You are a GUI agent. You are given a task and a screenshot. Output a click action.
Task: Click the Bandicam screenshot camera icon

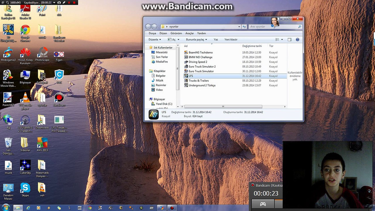click(x=59, y=3)
